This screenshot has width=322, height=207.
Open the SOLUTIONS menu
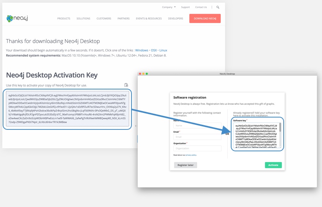point(84,18)
